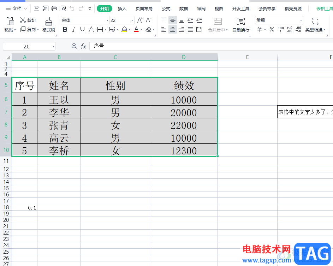This screenshot has height=266, width=333.
Task: Switch to the Formulas tab
Action: [x=166, y=9]
